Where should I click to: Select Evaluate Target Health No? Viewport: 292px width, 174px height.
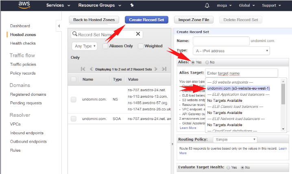pos(242,168)
